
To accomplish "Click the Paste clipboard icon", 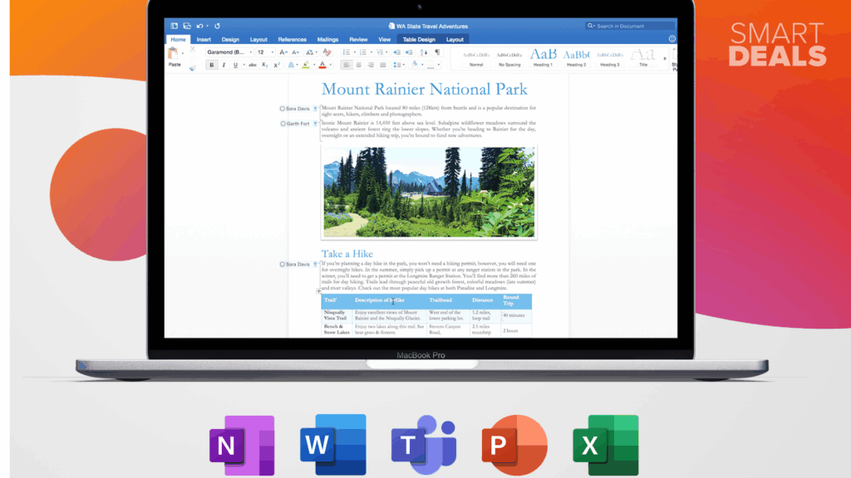I will click(173, 53).
